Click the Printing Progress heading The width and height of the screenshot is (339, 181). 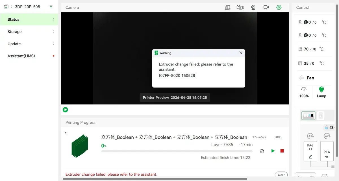point(81,123)
